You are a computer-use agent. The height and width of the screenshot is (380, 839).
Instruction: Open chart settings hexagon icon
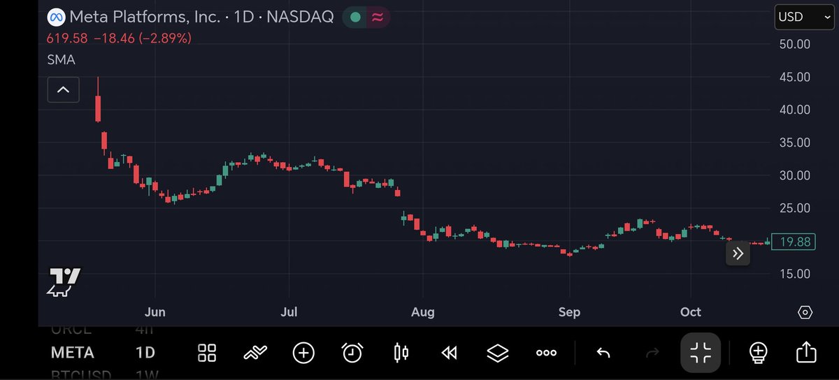[x=805, y=312]
